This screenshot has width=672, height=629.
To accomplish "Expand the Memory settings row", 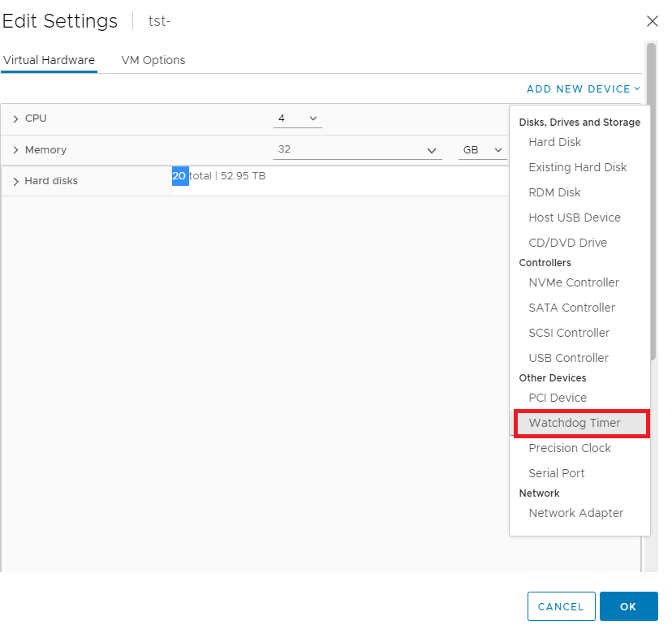I will pyautogui.click(x=15, y=150).
